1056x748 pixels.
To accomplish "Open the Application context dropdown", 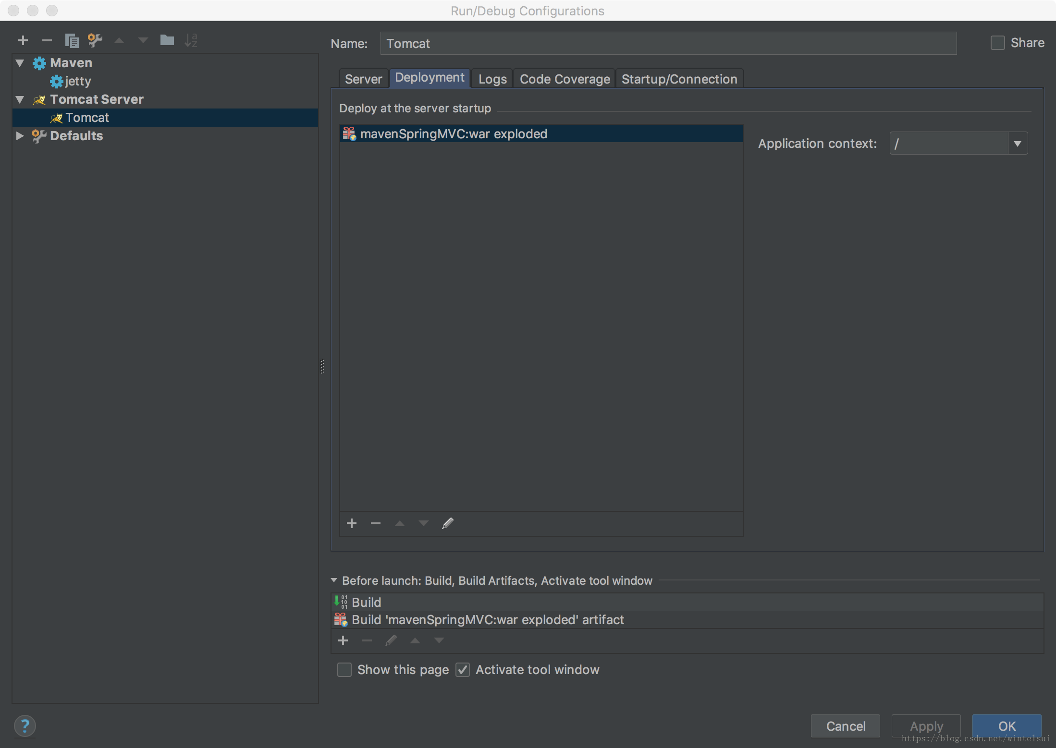I will tap(1017, 144).
